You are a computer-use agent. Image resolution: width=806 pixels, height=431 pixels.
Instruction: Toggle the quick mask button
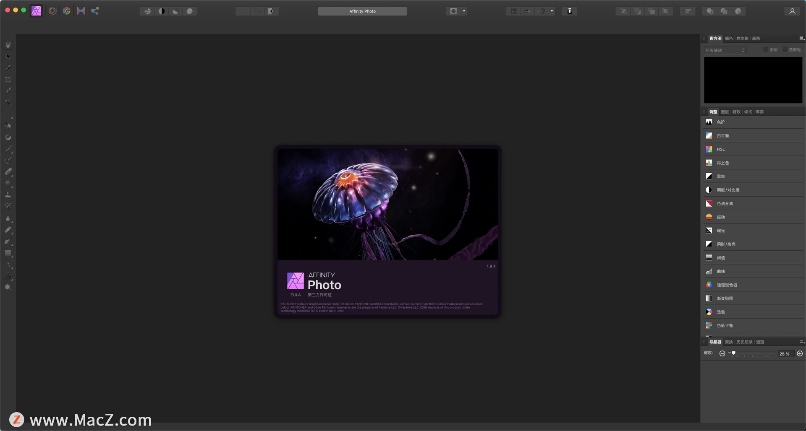coord(453,11)
